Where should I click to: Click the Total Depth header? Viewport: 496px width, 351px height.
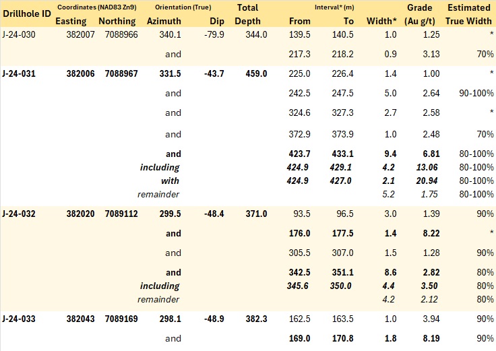point(248,14)
